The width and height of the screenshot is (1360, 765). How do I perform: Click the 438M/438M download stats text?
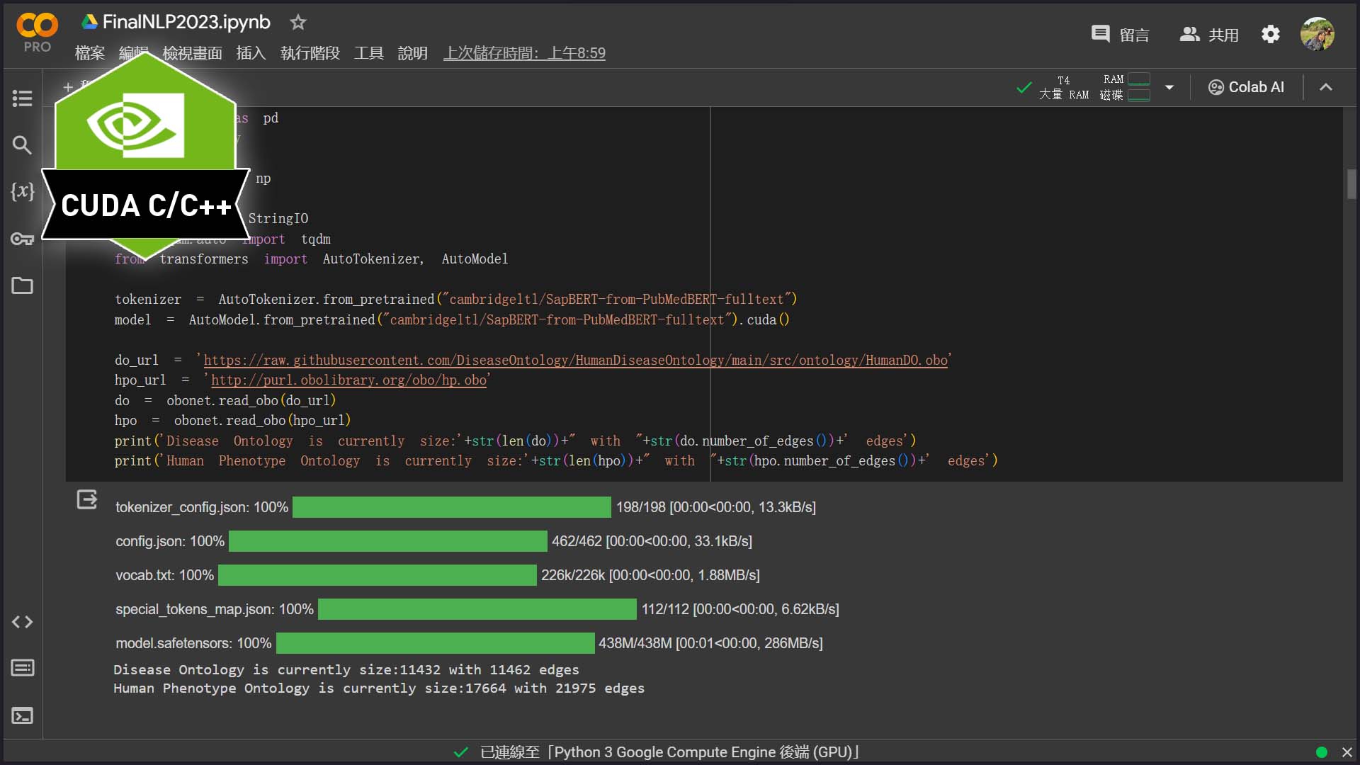(710, 643)
